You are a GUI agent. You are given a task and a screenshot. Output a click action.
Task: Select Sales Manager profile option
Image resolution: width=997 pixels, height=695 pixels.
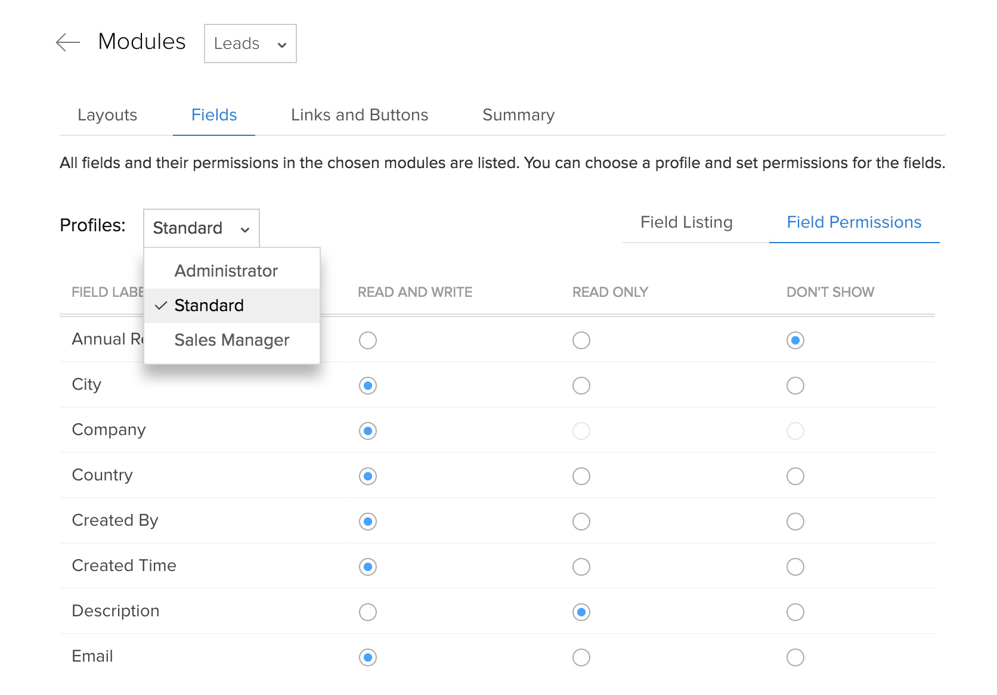[231, 340]
